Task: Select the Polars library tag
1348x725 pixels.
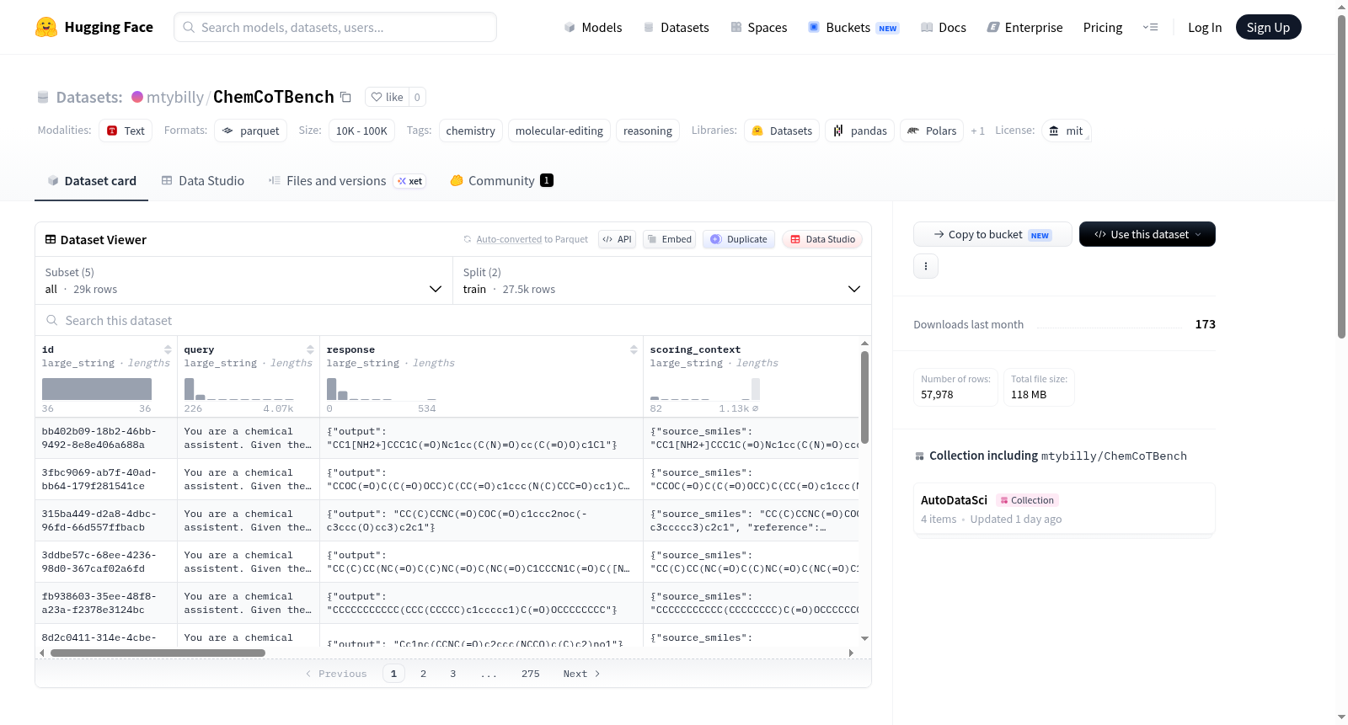Action: pyautogui.click(x=932, y=131)
